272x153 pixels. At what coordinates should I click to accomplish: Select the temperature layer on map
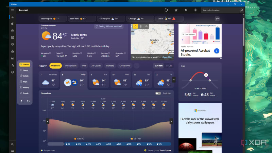click(141, 27)
